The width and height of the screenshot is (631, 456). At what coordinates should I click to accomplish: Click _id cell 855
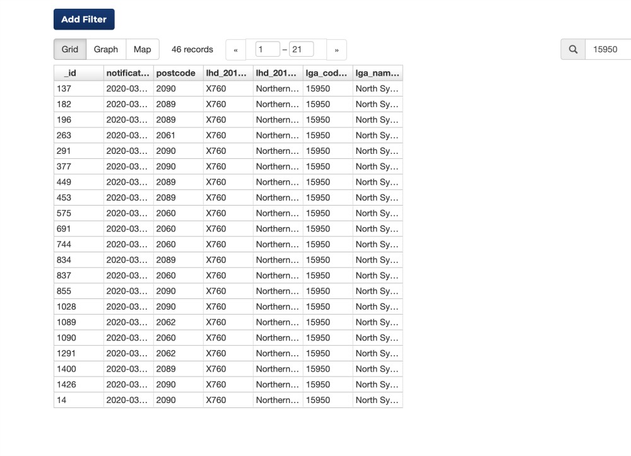point(78,291)
